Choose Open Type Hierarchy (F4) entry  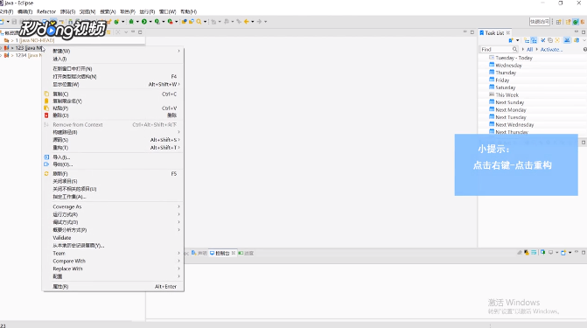click(113, 76)
